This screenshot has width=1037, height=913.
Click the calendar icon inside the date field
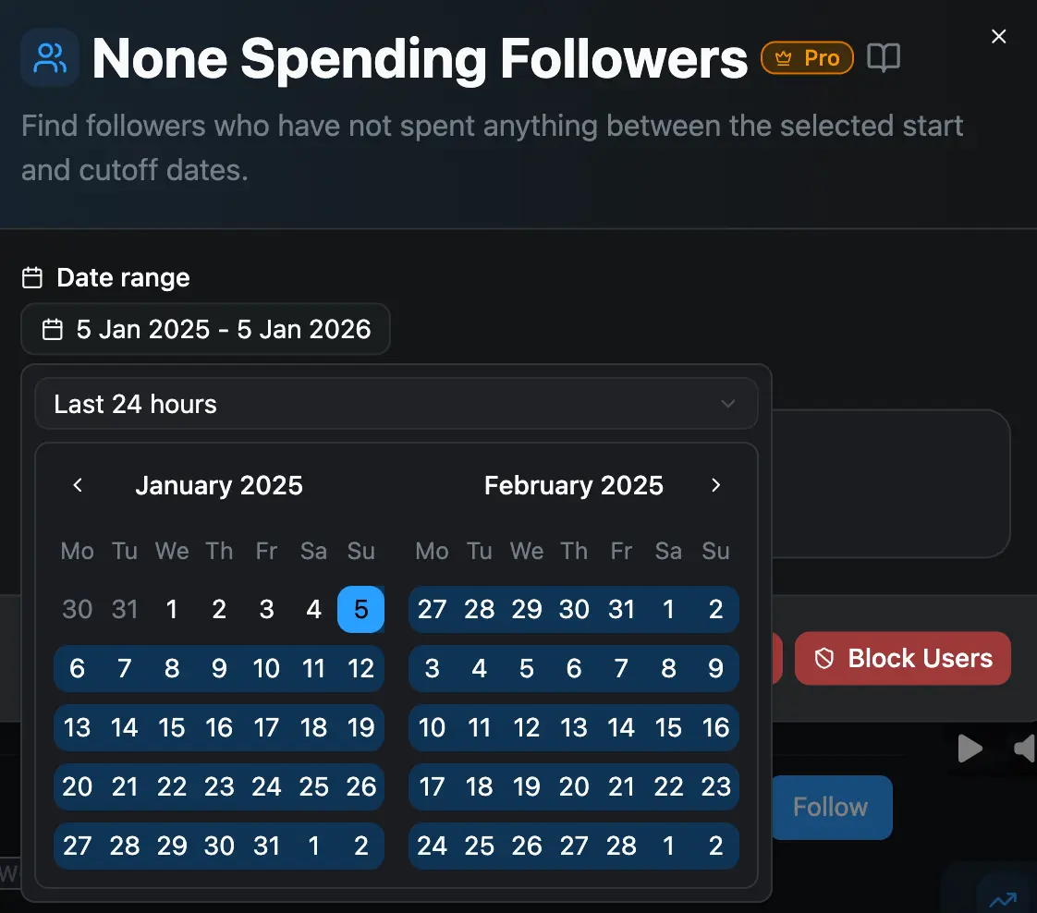tap(53, 328)
